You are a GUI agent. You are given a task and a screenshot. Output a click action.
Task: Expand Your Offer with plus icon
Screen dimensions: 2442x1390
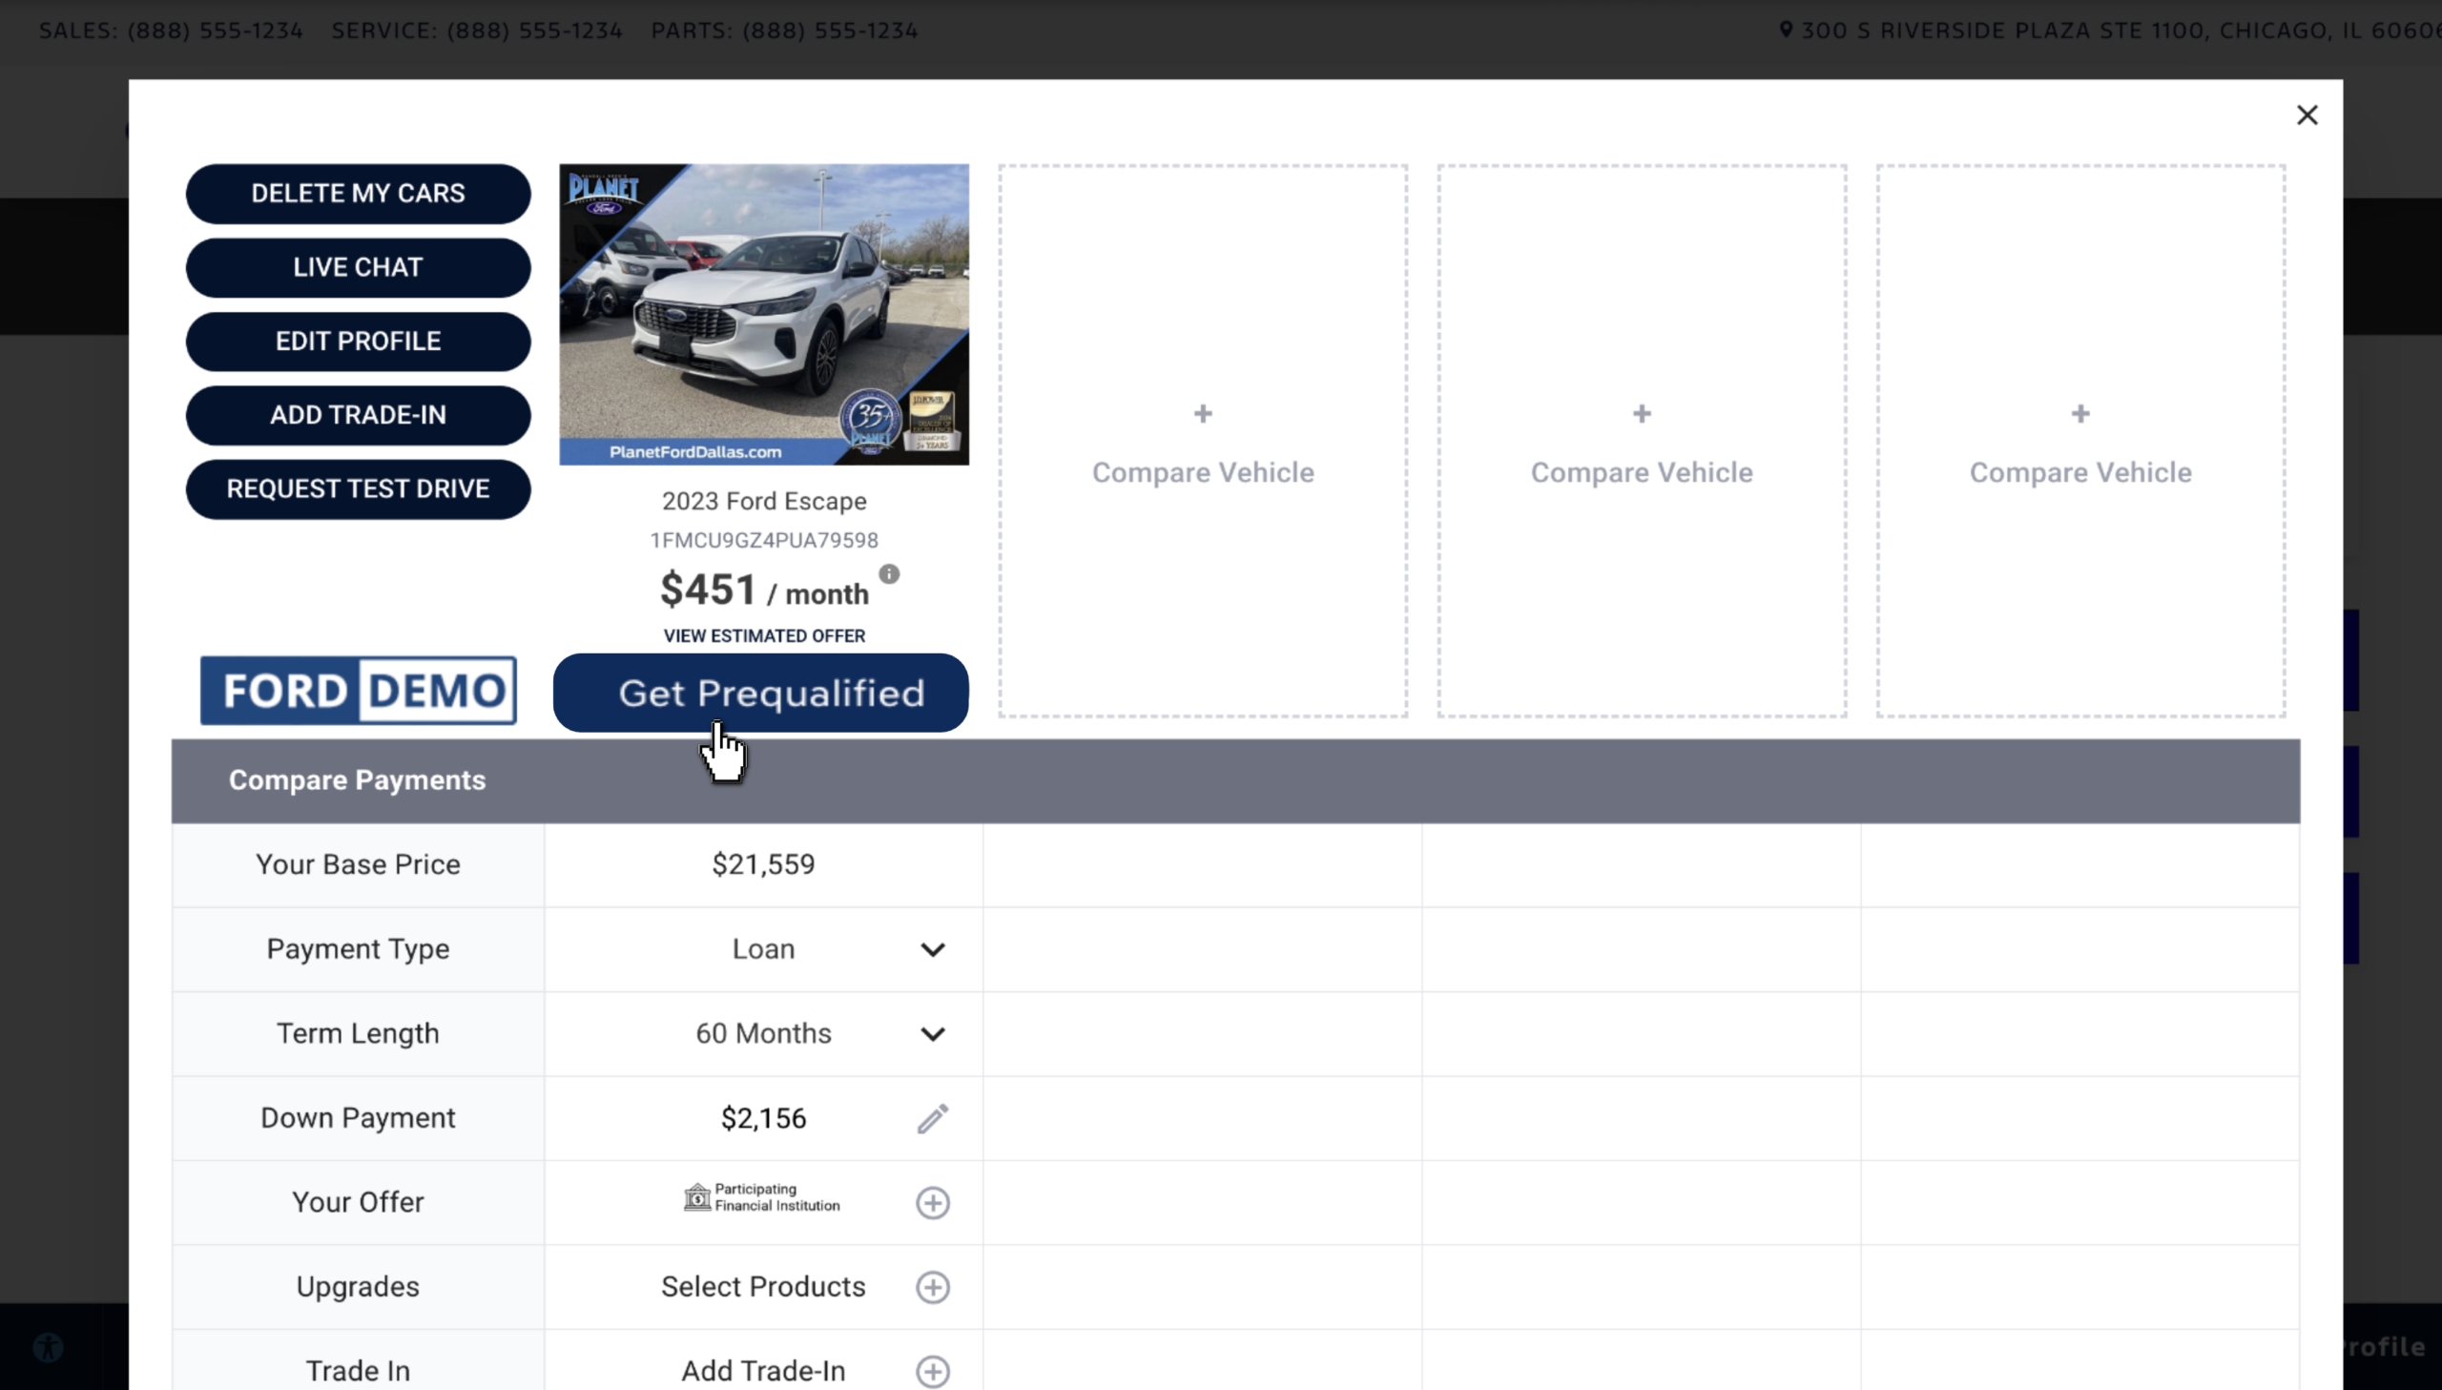click(932, 1202)
